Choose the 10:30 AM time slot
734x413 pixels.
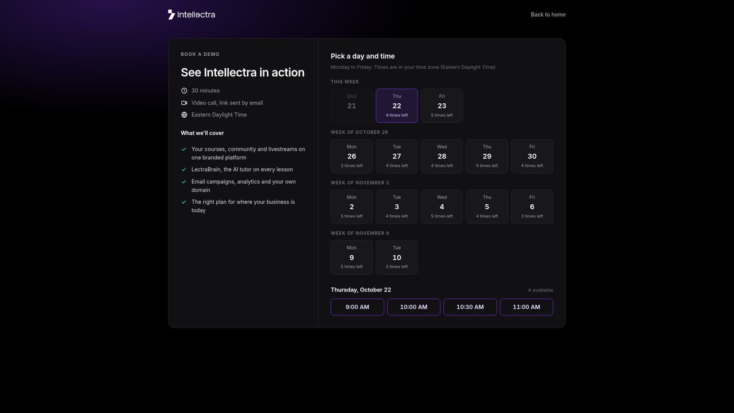[470, 307]
